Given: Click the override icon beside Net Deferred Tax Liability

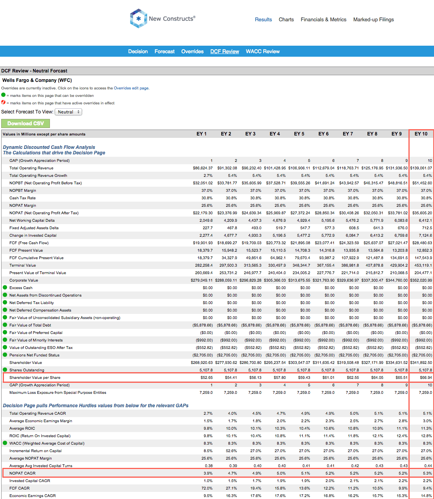Looking at the screenshot, I should [x=4, y=302].
